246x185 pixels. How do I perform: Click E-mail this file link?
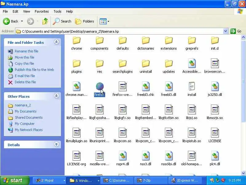coord(25,76)
